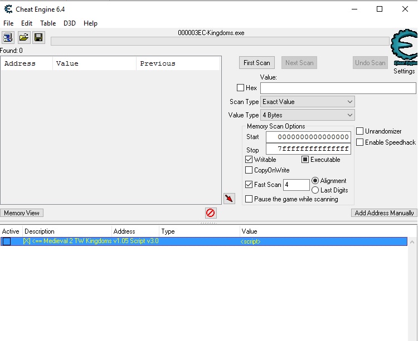Click the Fast Scan alignment value field
The height and width of the screenshot is (341, 418).
point(296,185)
